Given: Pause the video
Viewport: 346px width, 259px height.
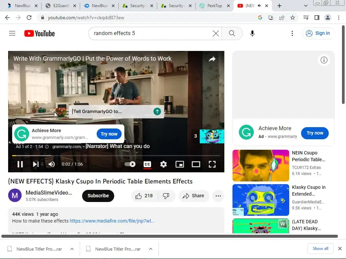Looking at the screenshot, I should click(x=20, y=164).
